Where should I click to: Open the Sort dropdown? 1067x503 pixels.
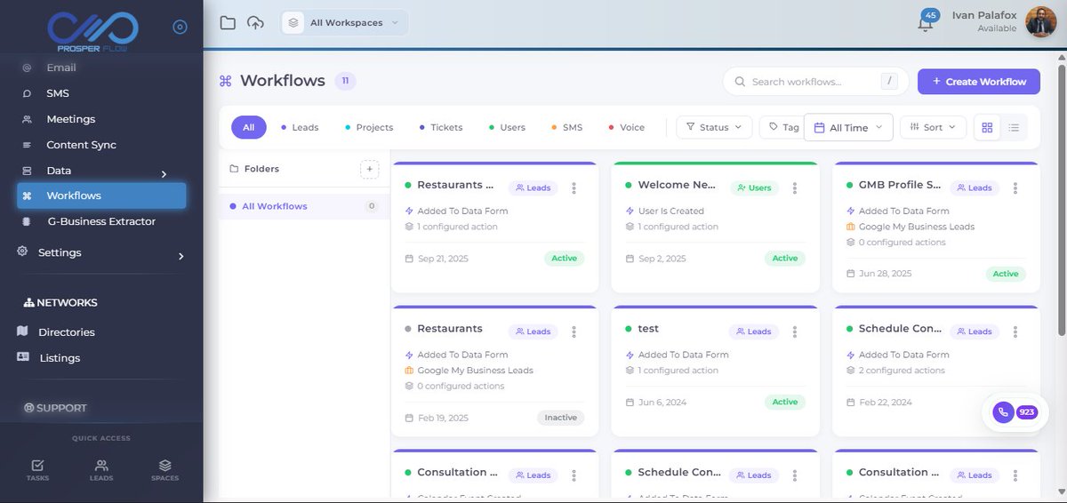tap(933, 128)
